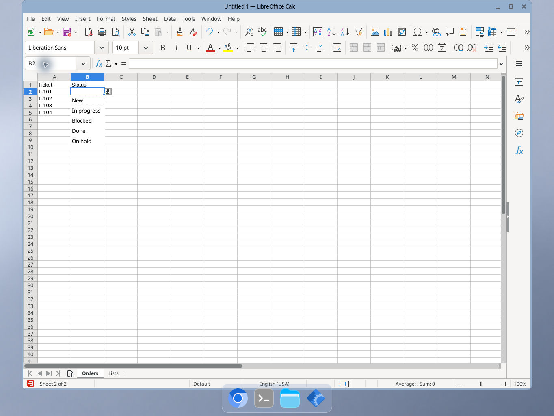Image resolution: width=554 pixels, height=416 pixels.
Task: Toggle Bold formatting
Action: 163,48
